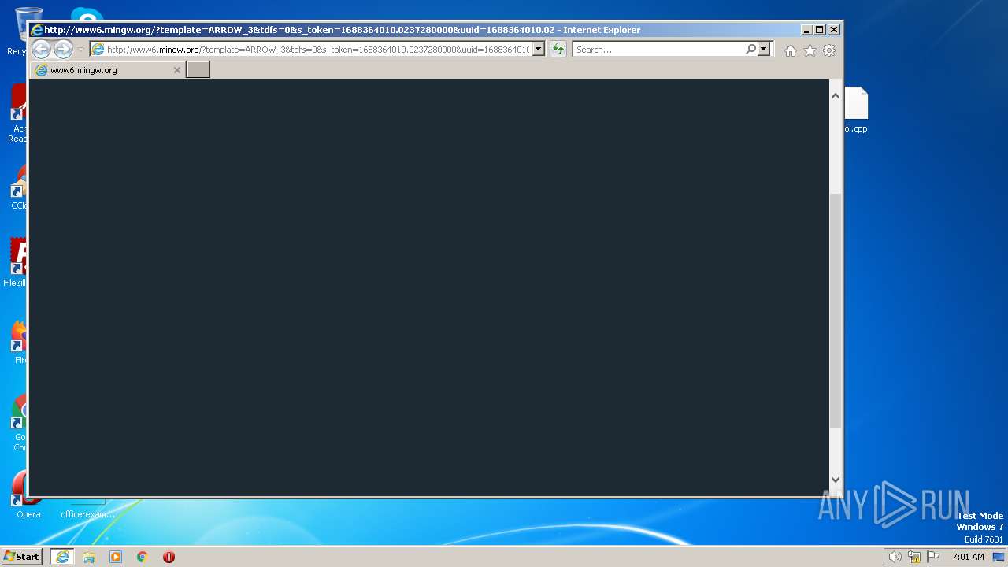Open Windows Explorer folder taskbar icon
Viewport: 1008px width, 567px height.
(x=89, y=557)
